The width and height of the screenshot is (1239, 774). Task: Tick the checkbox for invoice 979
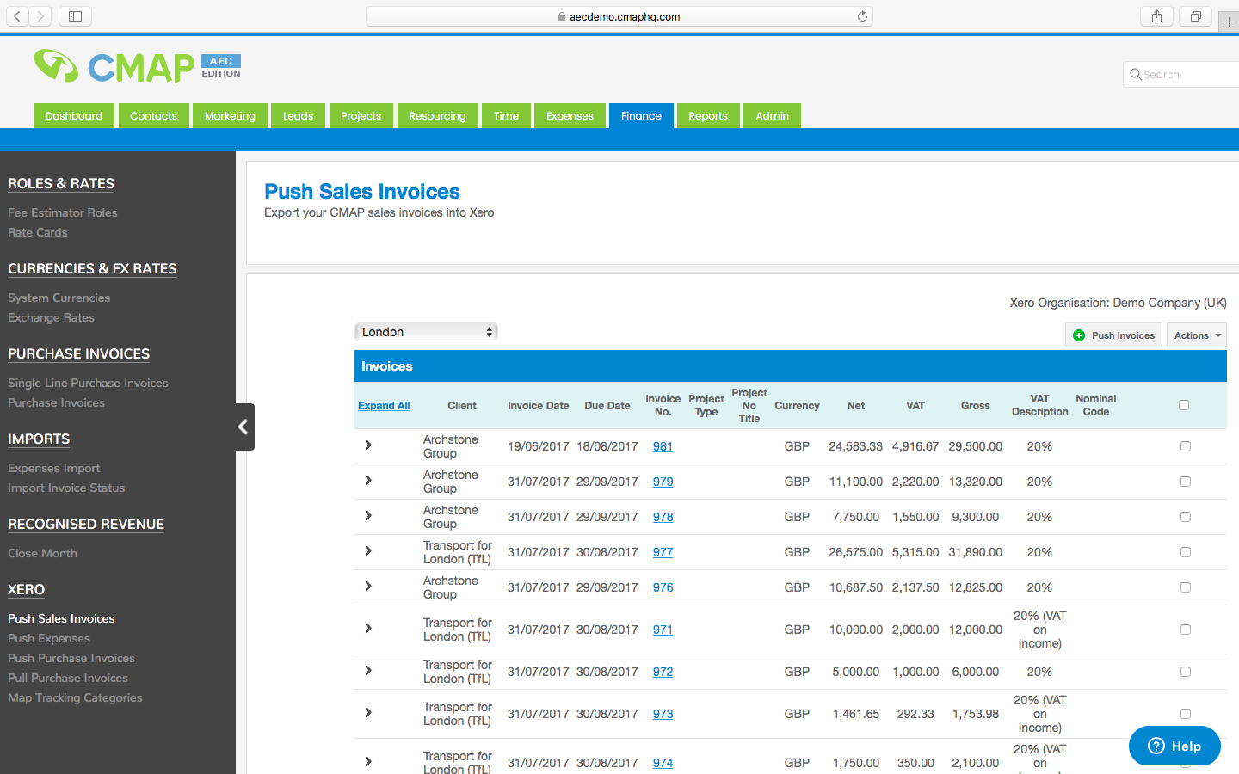1186,482
